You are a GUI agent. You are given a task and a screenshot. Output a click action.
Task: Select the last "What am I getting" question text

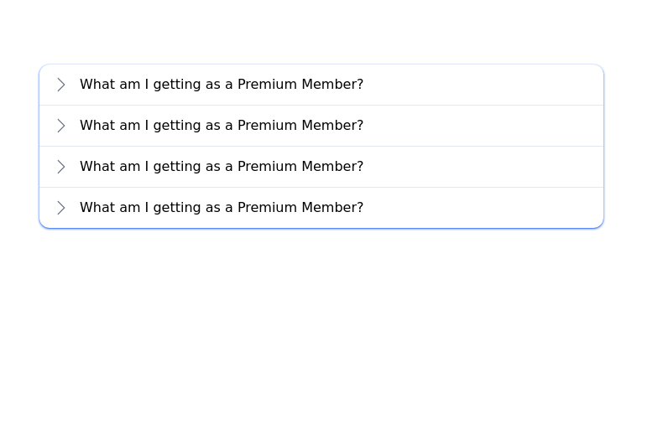pos(222,208)
